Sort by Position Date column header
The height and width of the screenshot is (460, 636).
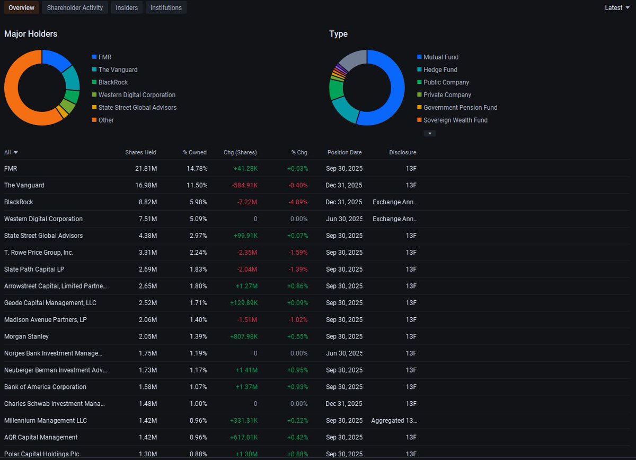click(x=344, y=152)
